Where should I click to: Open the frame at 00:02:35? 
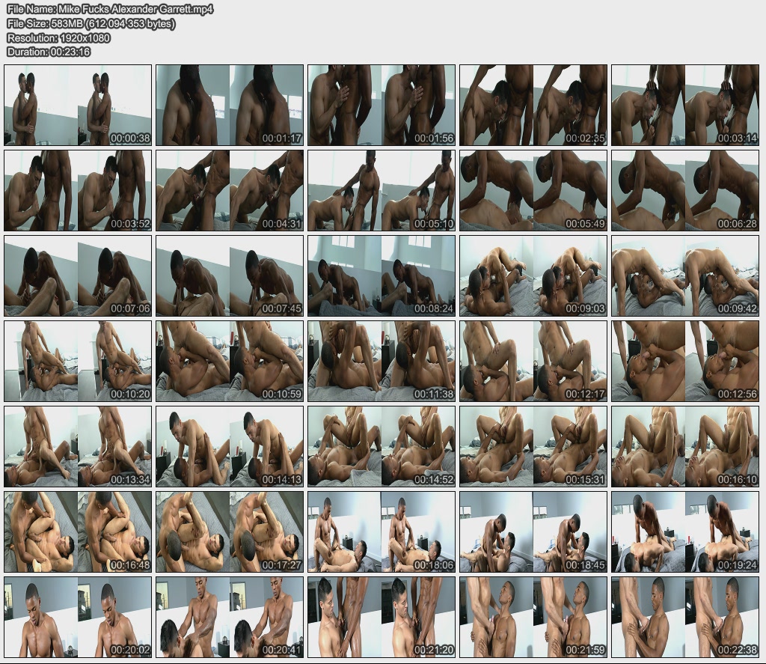[533, 105]
